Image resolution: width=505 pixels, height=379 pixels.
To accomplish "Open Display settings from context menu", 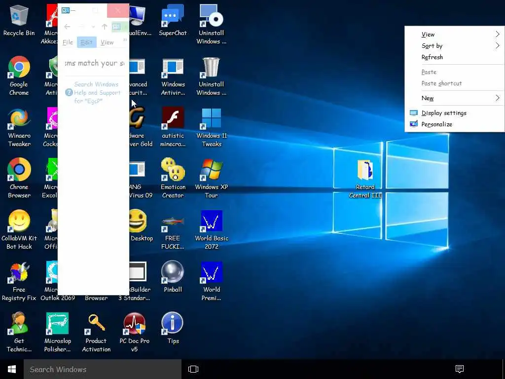I will pyautogui.click(x=454, y=113).
